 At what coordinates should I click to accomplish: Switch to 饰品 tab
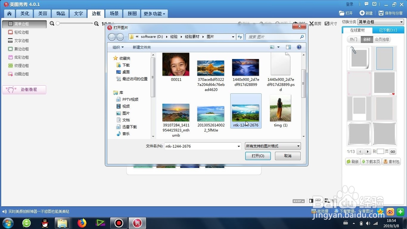(x=61, y=13)
